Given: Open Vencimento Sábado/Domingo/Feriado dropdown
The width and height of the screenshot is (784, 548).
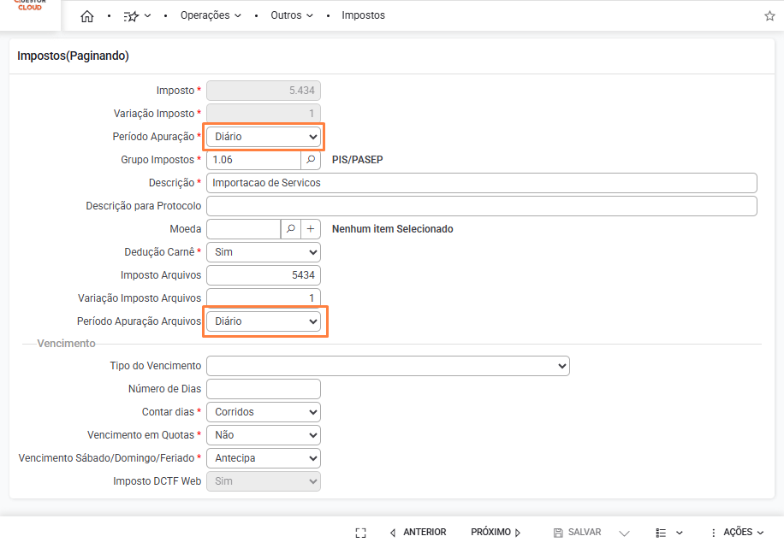Looking at the screenshot, I should [x=264, y=458].
